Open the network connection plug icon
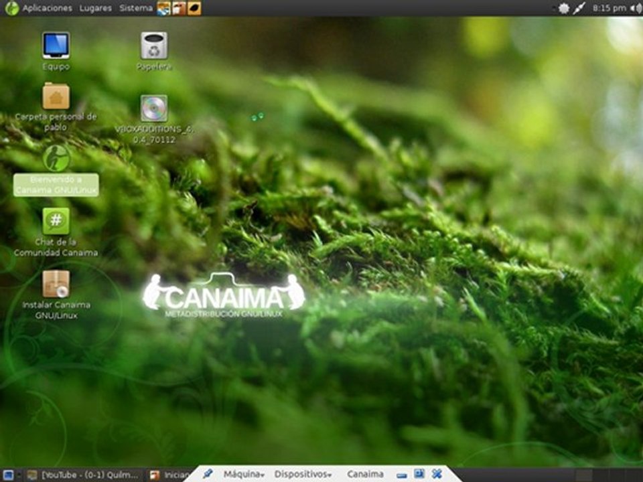Viewport: 643px width, 482px height. pyautogui.click(x=579, y=8)
